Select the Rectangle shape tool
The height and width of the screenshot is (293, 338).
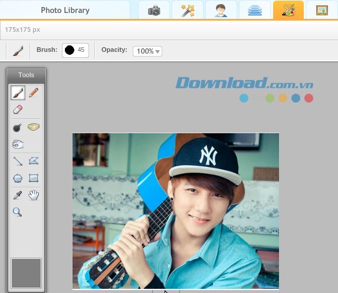[x=34, y=178]
